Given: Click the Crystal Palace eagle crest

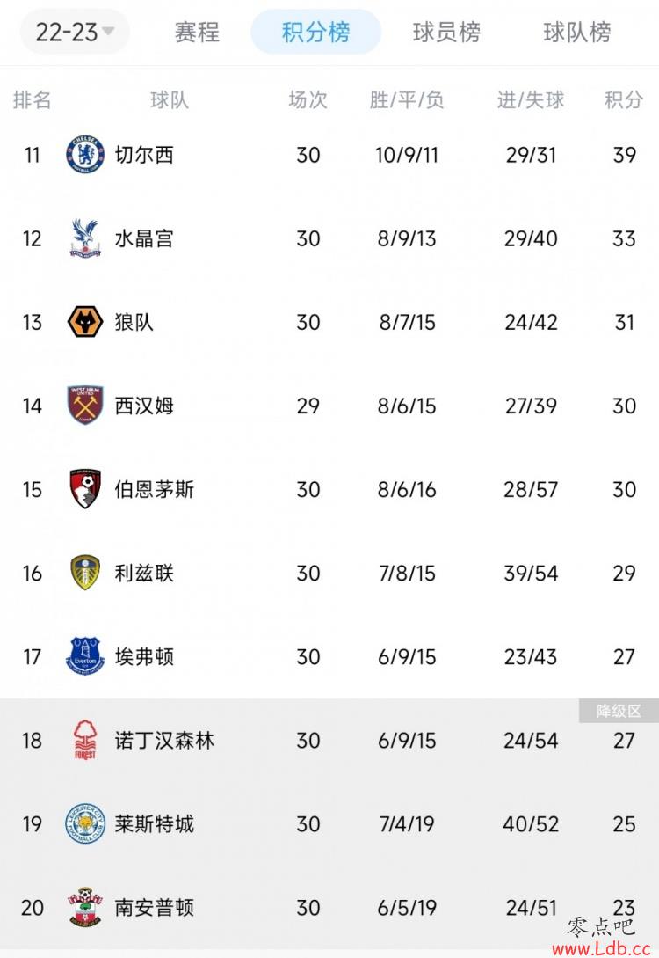Looking at the screenshot, I should click(x=85, y=238).
